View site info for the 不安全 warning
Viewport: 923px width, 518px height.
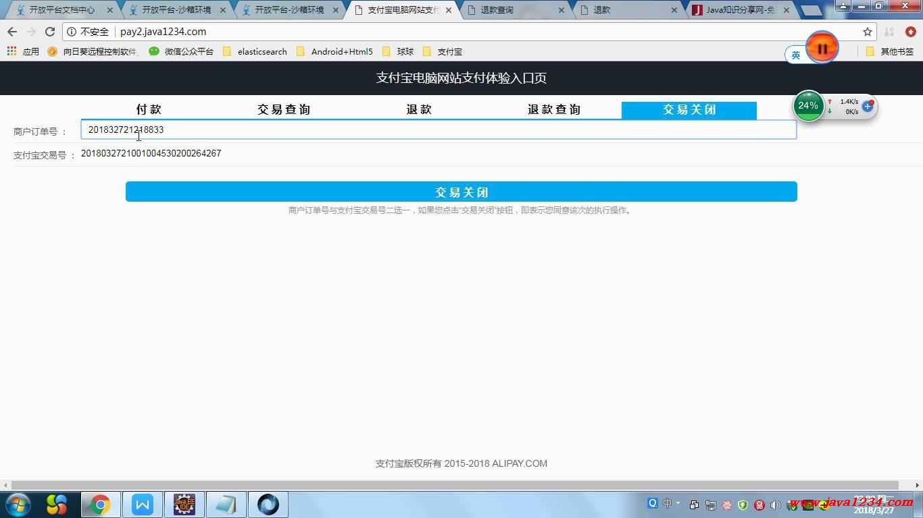coord(89,32)
